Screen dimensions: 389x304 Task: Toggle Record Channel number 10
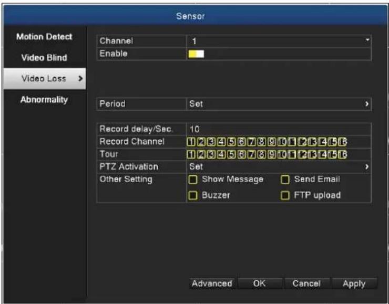pyautogui.click(x=282, y=142)
